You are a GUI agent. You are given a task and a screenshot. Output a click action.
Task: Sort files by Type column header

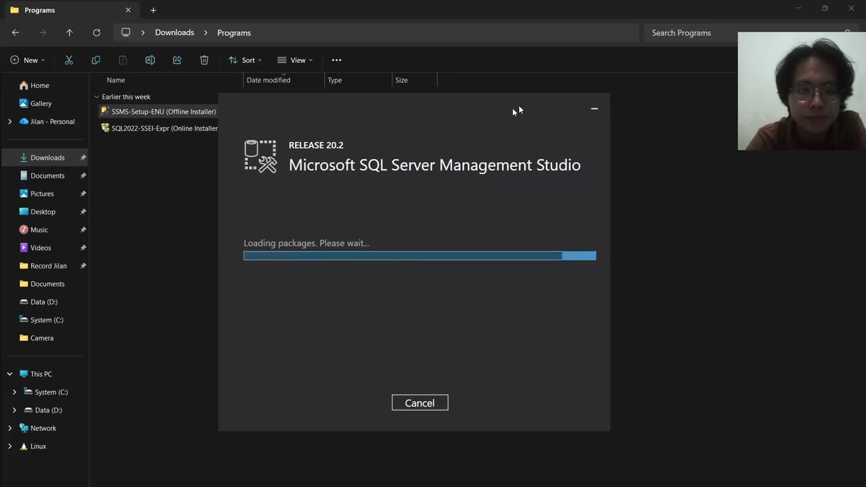click(x=335, y=80)
